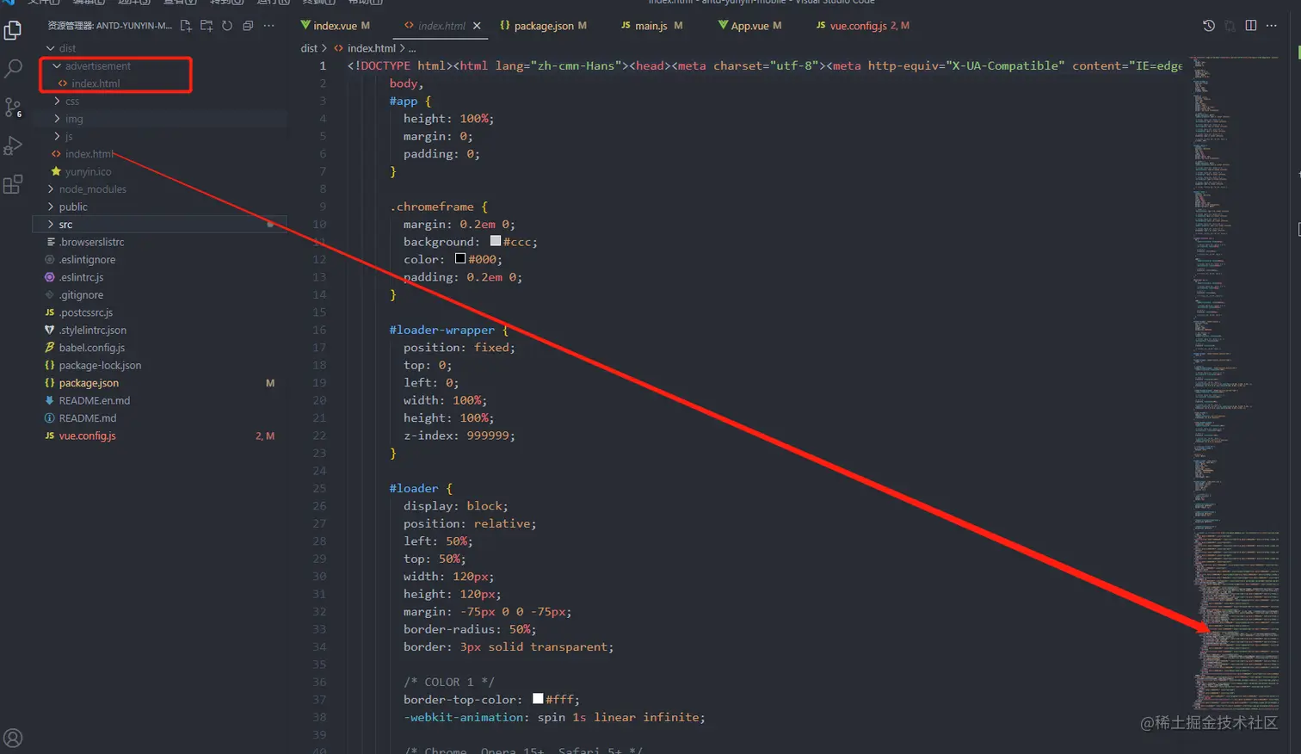Click the New Folder icon in explorer header
Image resolution: width=1301 pixels, height=754 pixels.
click(x=207, y=26)
